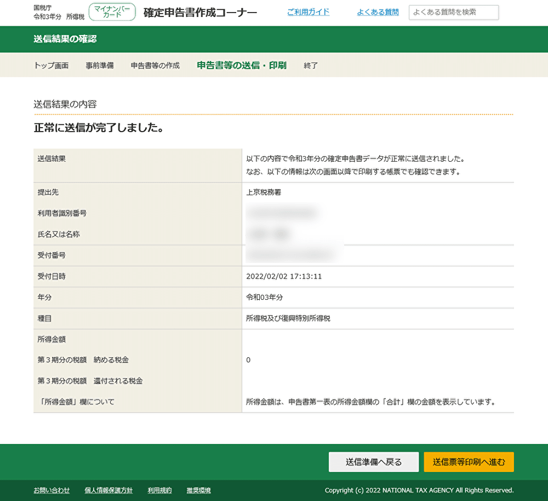
Task: Open the 終了 navigation item
Action: click(x=310, y=65)
